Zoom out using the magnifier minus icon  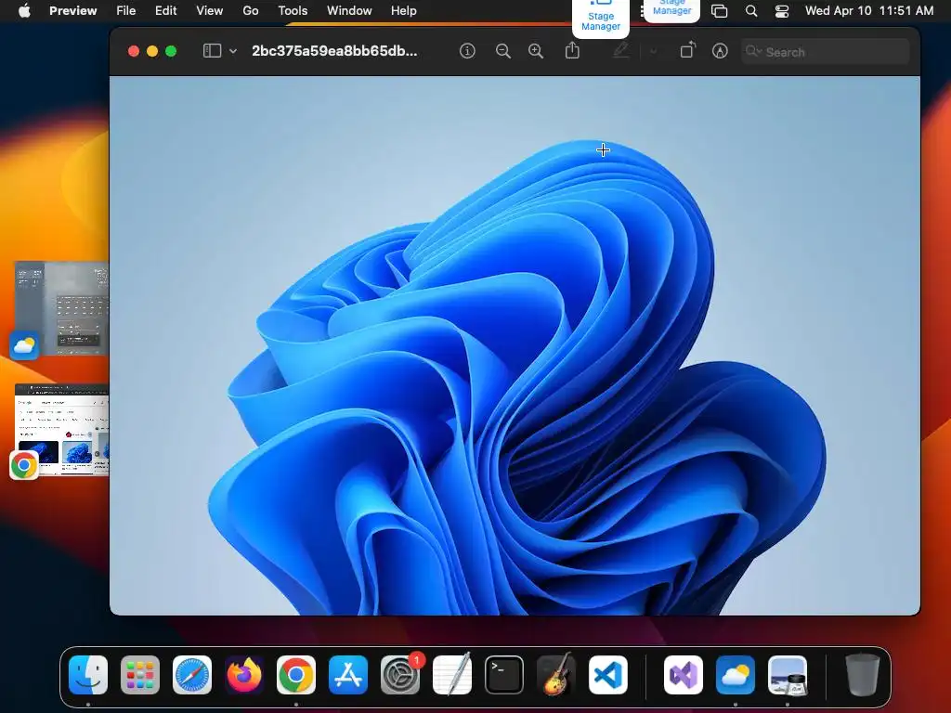point(502,51)
